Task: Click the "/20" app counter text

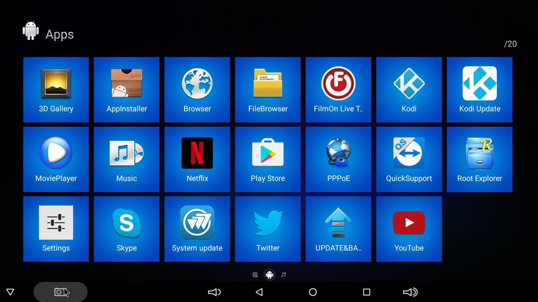Action: click(x=510, y=44)
